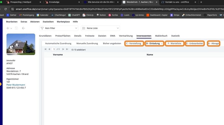224x125 pixels.
Task: Click the property house thumbnail
Action: pyautogui.click(x=21, y=44)
